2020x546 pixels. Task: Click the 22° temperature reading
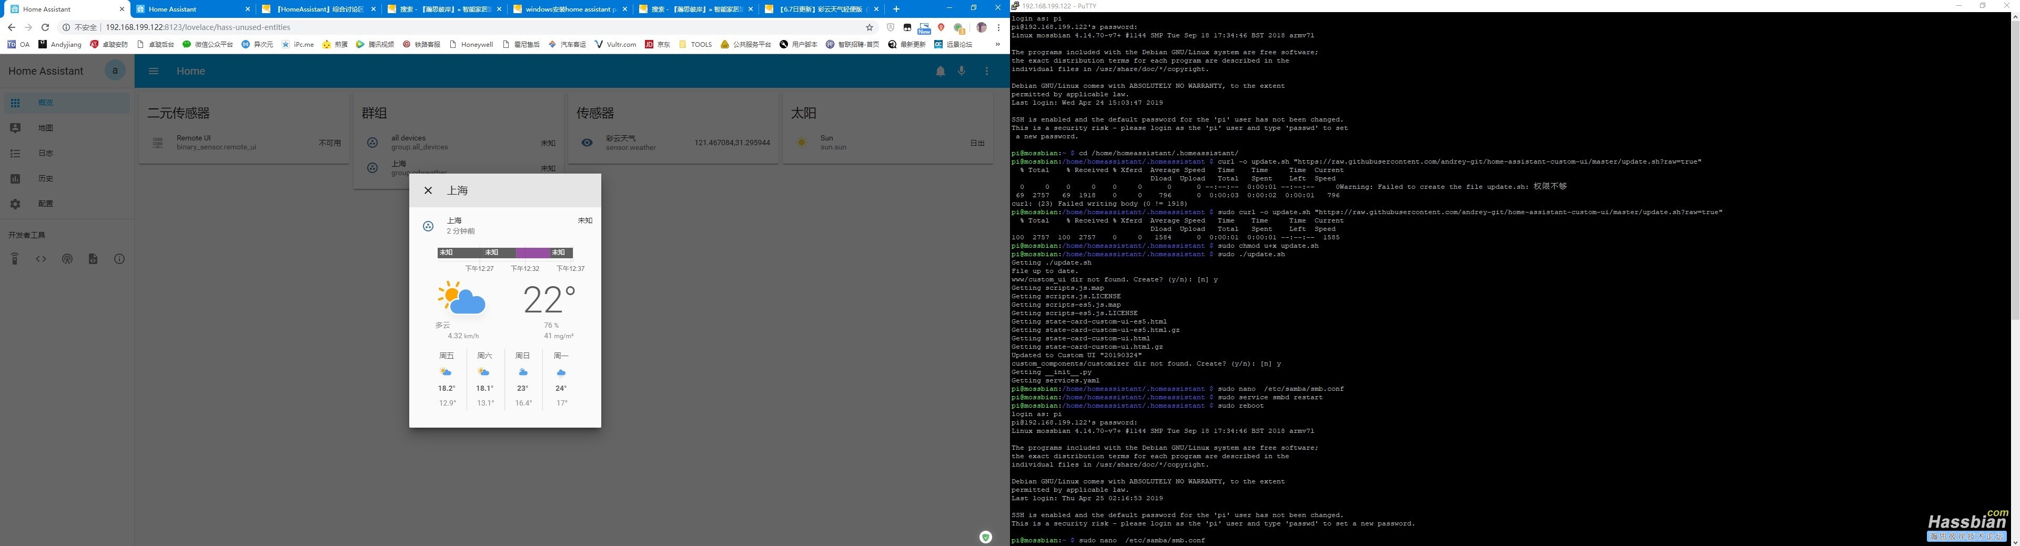(549, 300)
